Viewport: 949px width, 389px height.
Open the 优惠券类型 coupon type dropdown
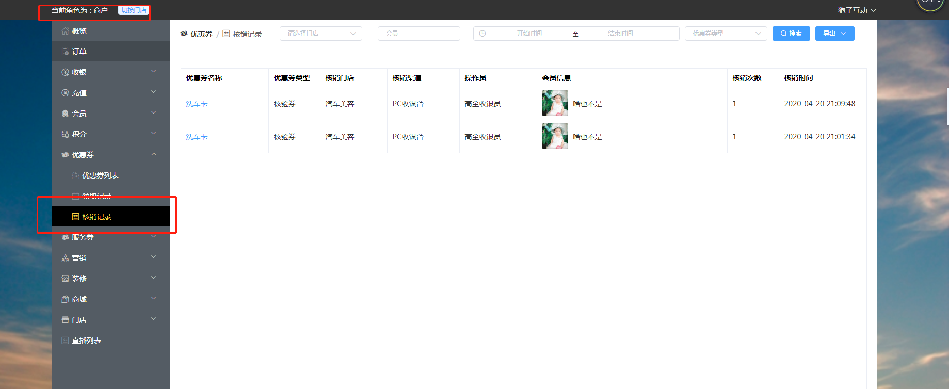[726, 34]
